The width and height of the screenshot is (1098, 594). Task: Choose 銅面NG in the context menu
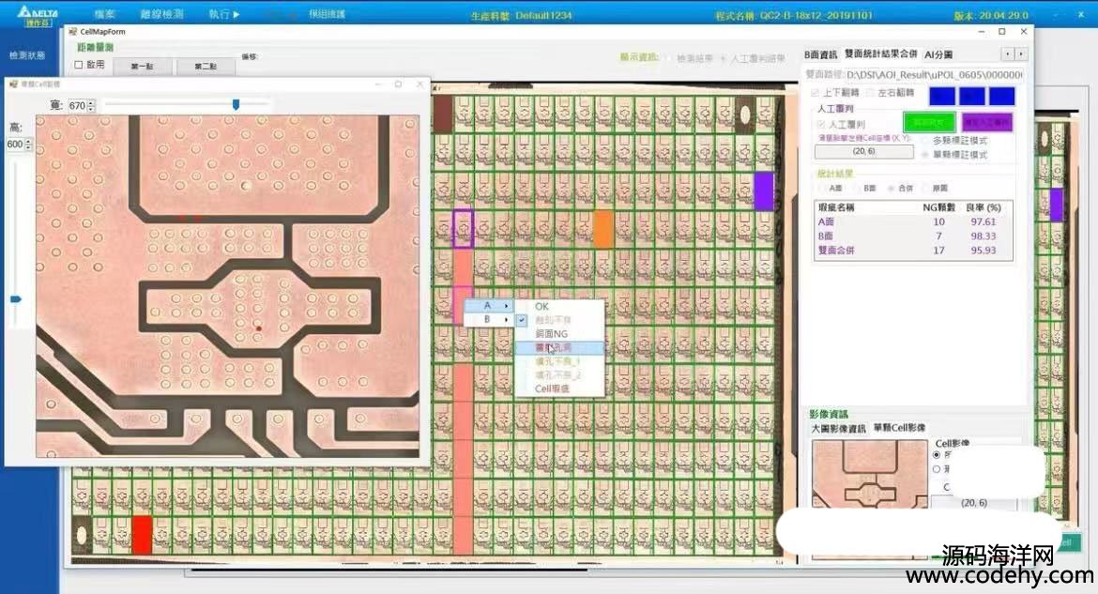[x=559, y=333]
